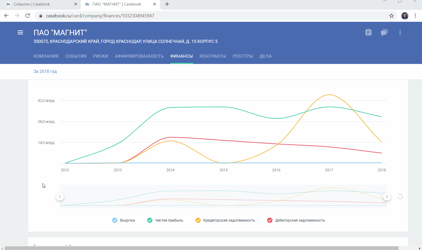Close the События | Casebook tab
This screenshot has height=250, width=422.
click(76, 4)
